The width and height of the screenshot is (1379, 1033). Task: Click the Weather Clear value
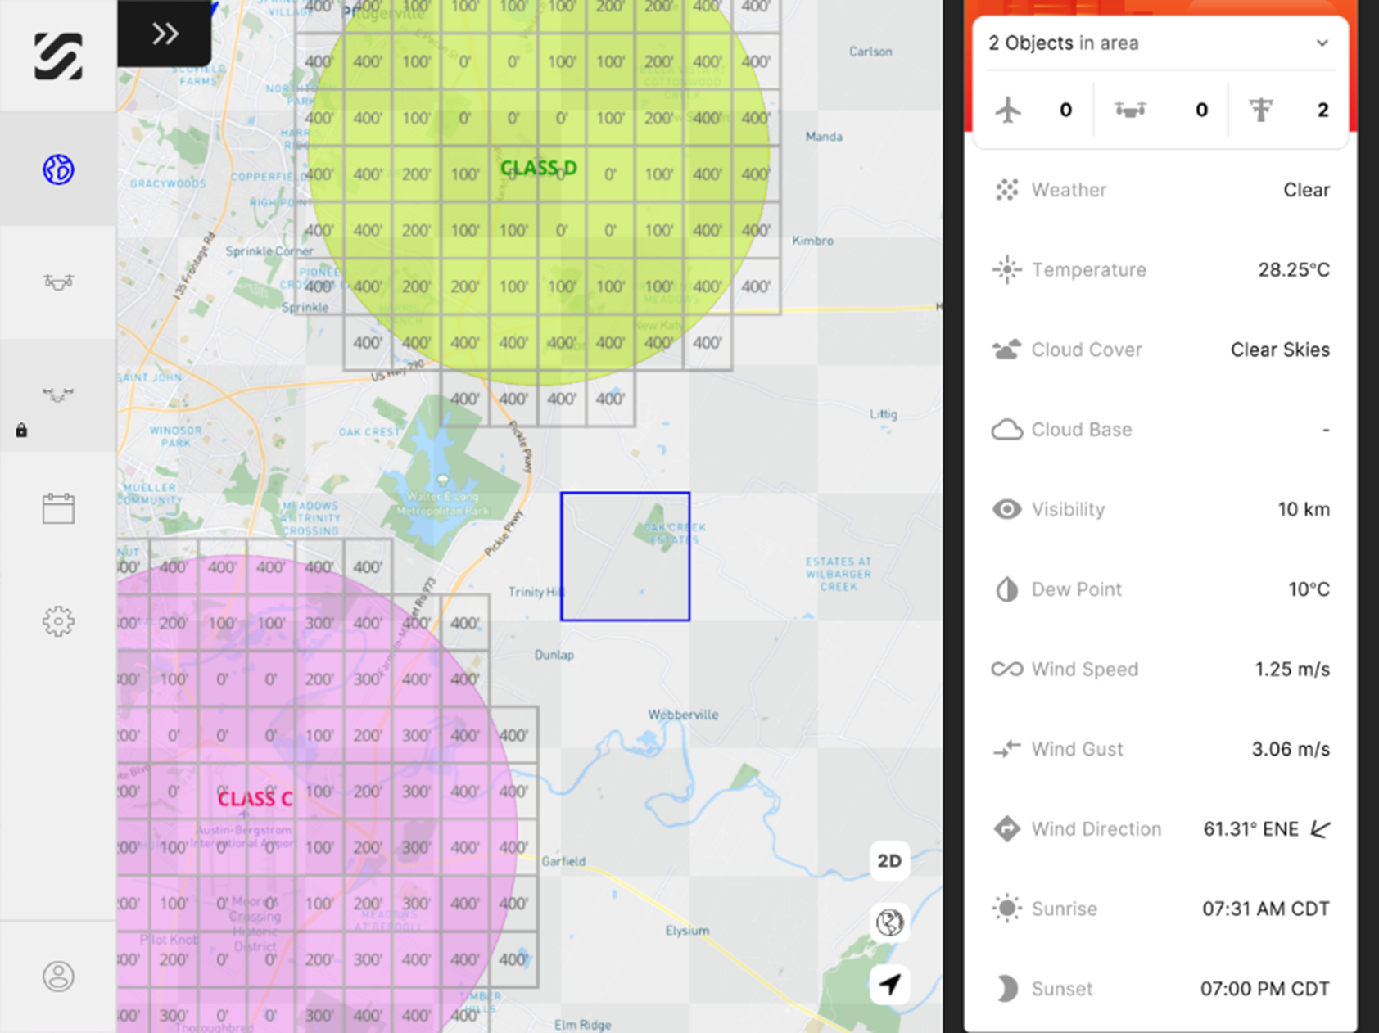click(1306, 190)
